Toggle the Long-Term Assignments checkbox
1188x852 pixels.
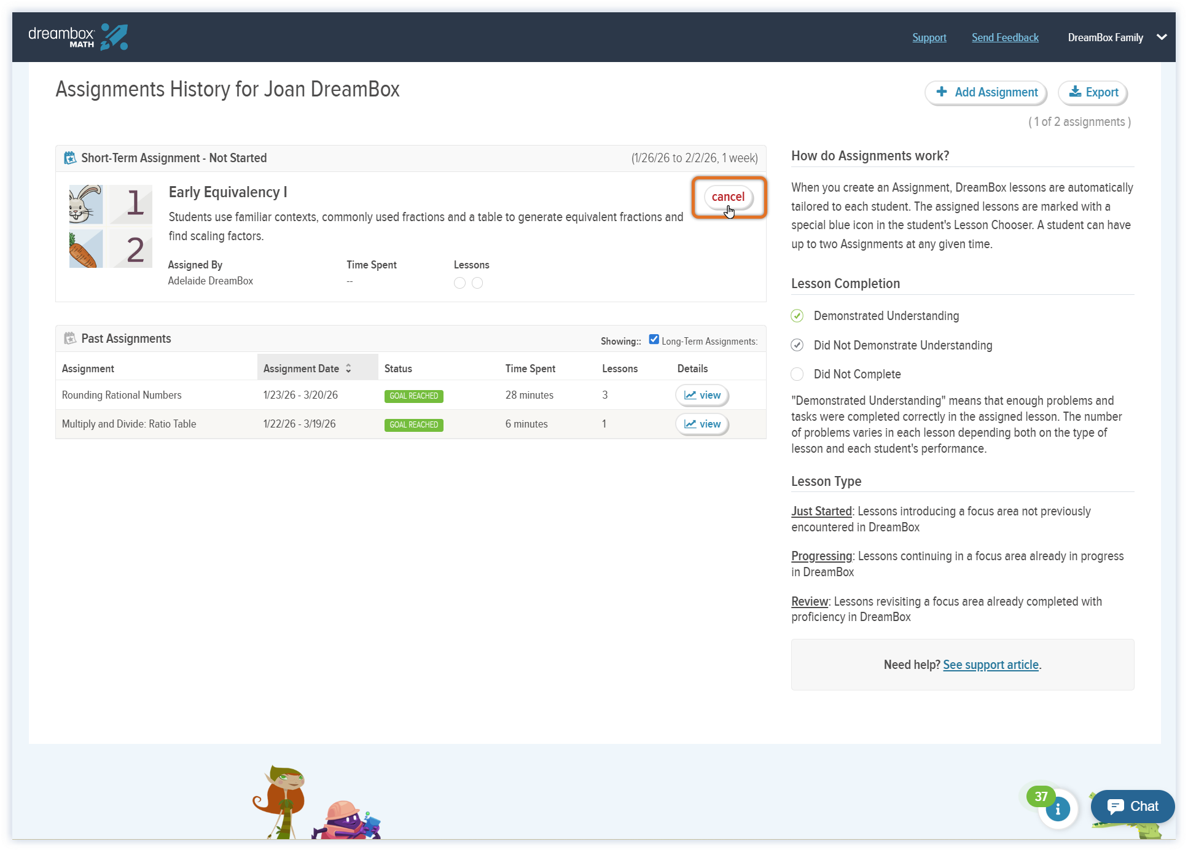point(654,339)
